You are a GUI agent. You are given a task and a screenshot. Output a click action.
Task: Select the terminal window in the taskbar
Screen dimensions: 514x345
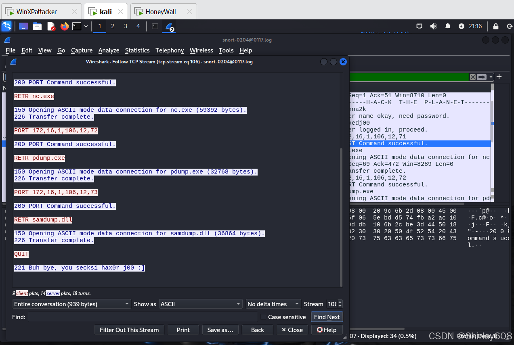click(155, 26)
